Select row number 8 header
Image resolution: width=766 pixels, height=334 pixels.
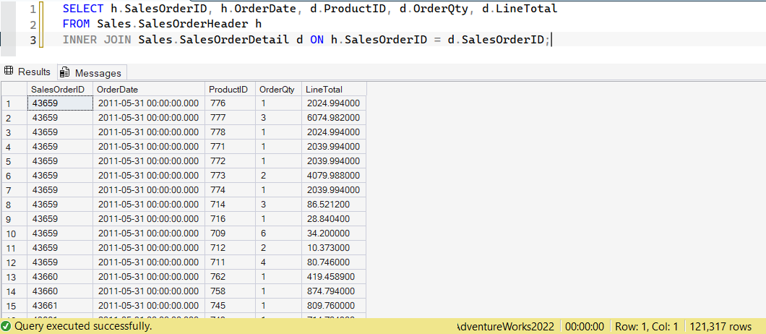tap(14, 205)
